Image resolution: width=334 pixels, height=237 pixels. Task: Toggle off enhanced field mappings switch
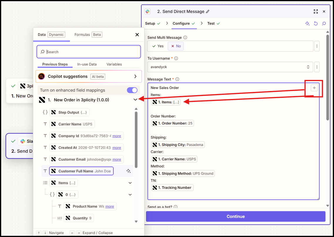(132, 90)
